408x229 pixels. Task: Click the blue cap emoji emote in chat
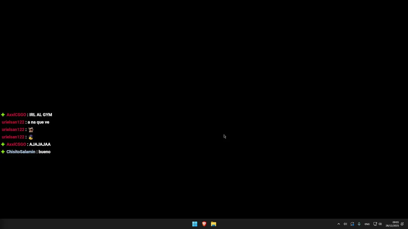click(x=31, y=137)
